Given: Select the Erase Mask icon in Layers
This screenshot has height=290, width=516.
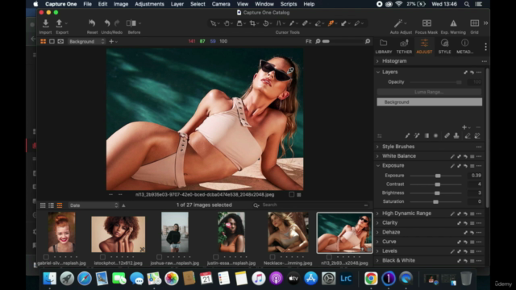Looking at the screenshot, I should coord(468,136).
